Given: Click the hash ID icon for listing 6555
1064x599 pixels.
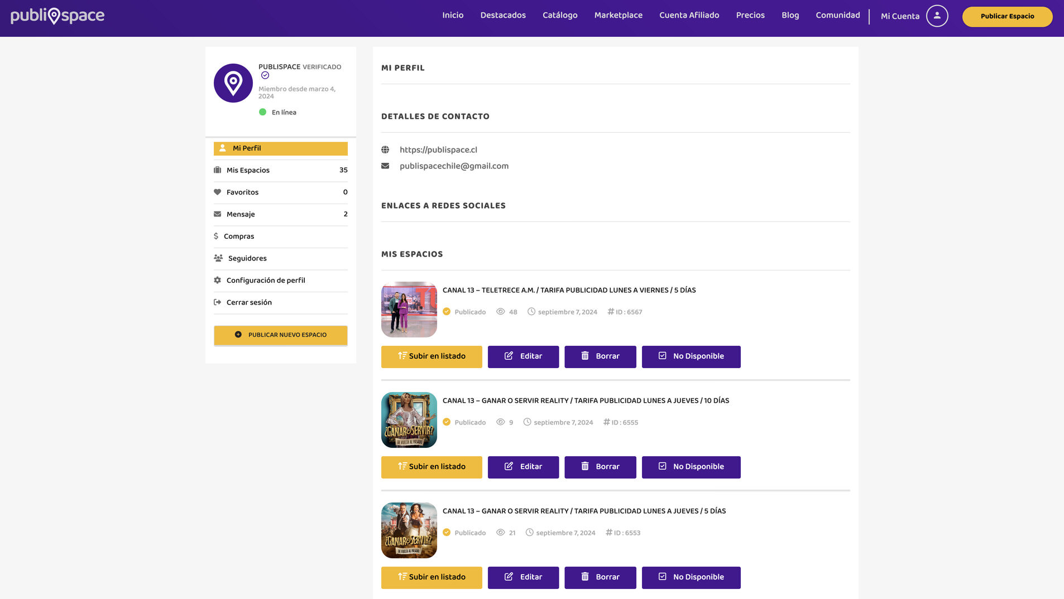Looking at the screenshot, I should (x=607, y=422).
